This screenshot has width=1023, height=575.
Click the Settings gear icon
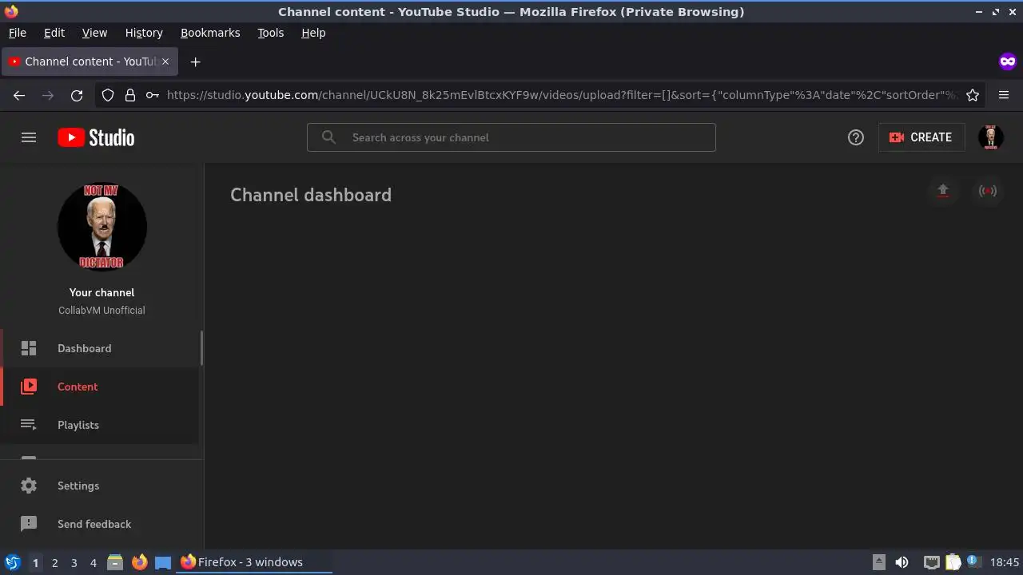[29, 486]
